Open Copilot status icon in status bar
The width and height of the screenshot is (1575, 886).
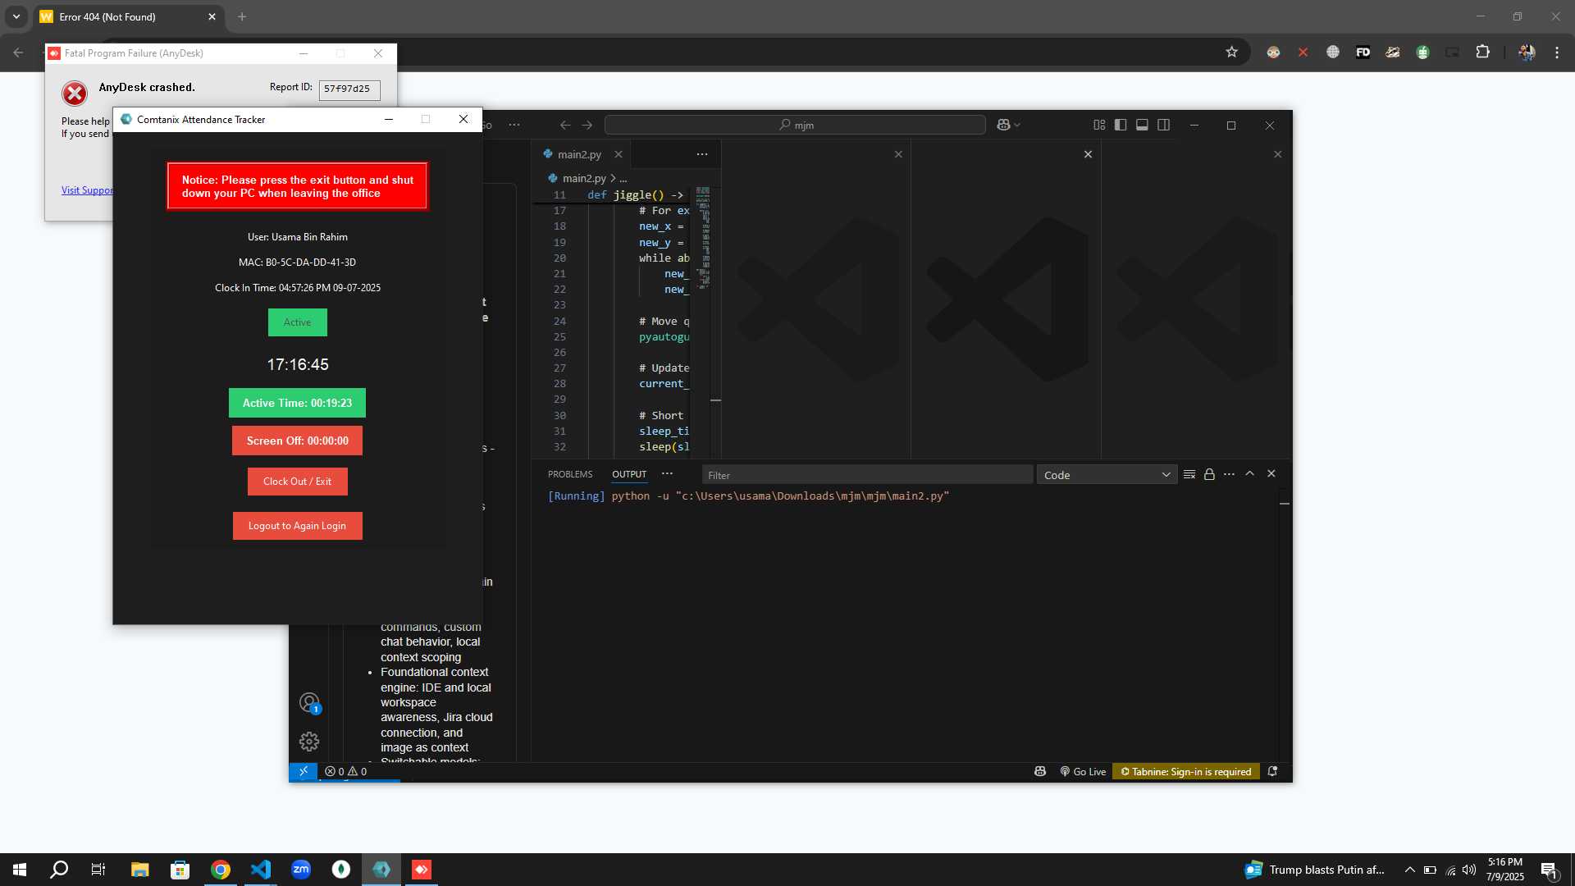(x=1040, y=771)
